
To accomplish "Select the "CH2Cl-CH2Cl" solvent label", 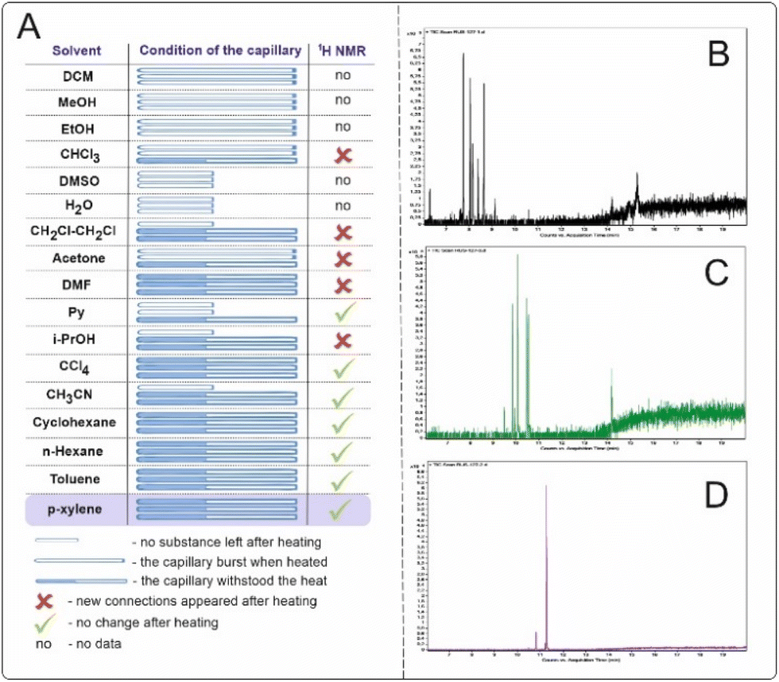I will click(x=73, y=232).
